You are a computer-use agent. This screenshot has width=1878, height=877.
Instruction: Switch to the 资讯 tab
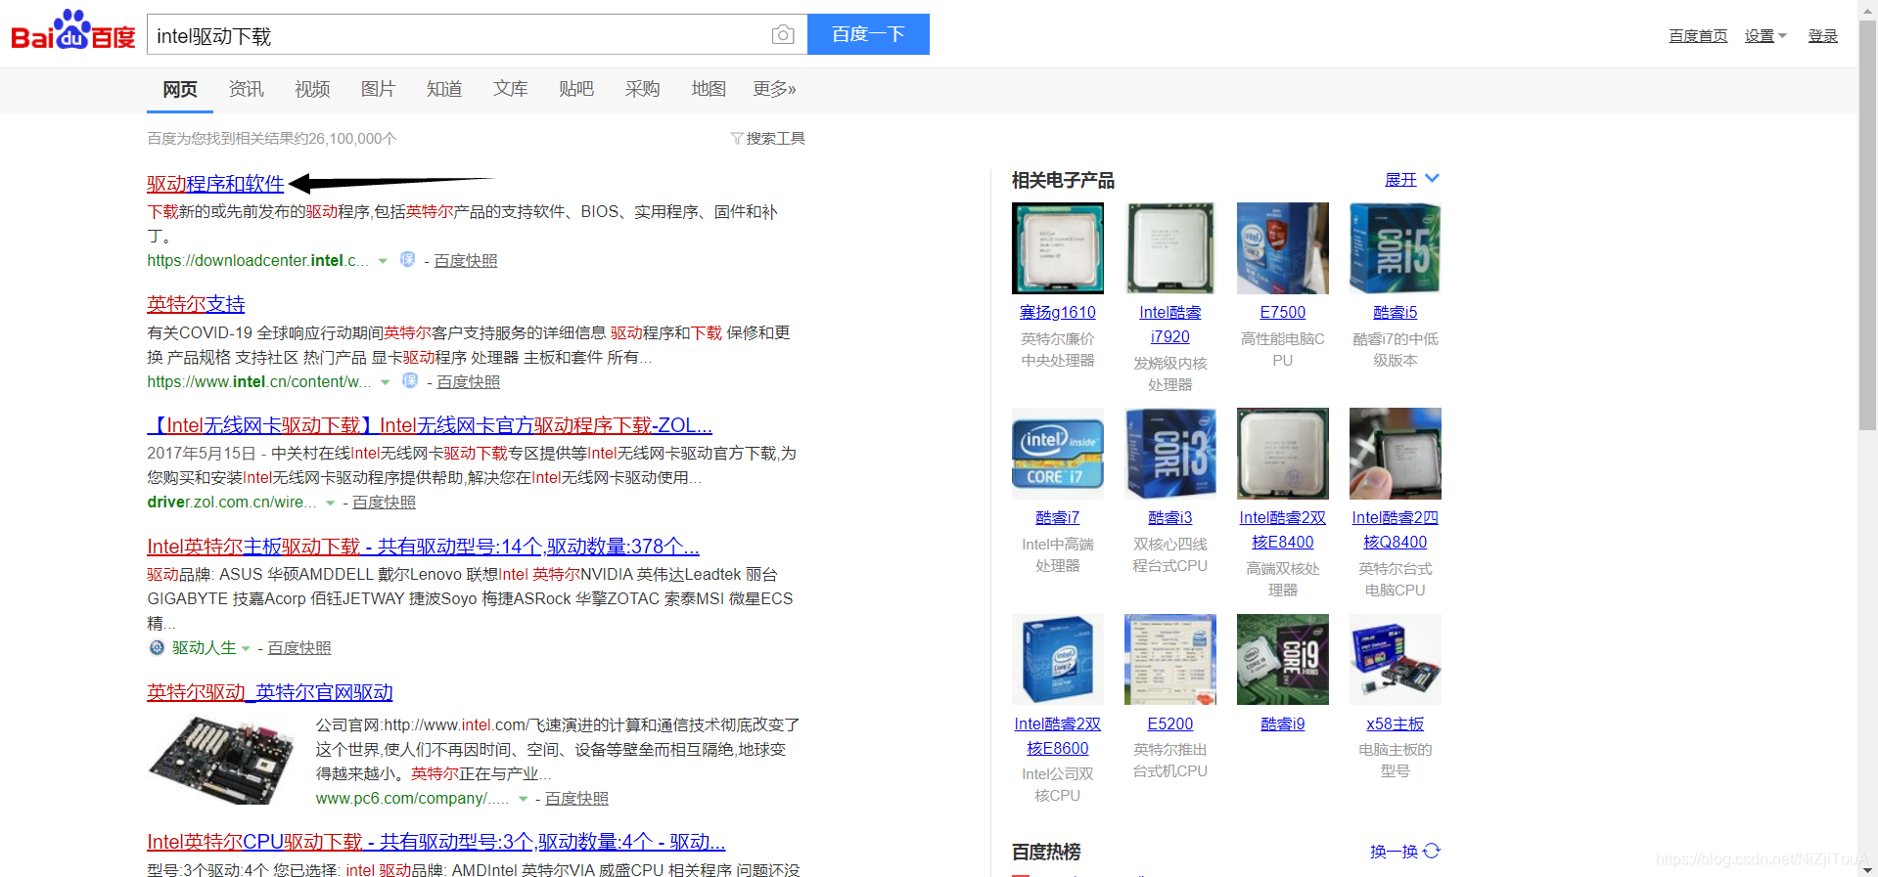[x=247, y=89]
